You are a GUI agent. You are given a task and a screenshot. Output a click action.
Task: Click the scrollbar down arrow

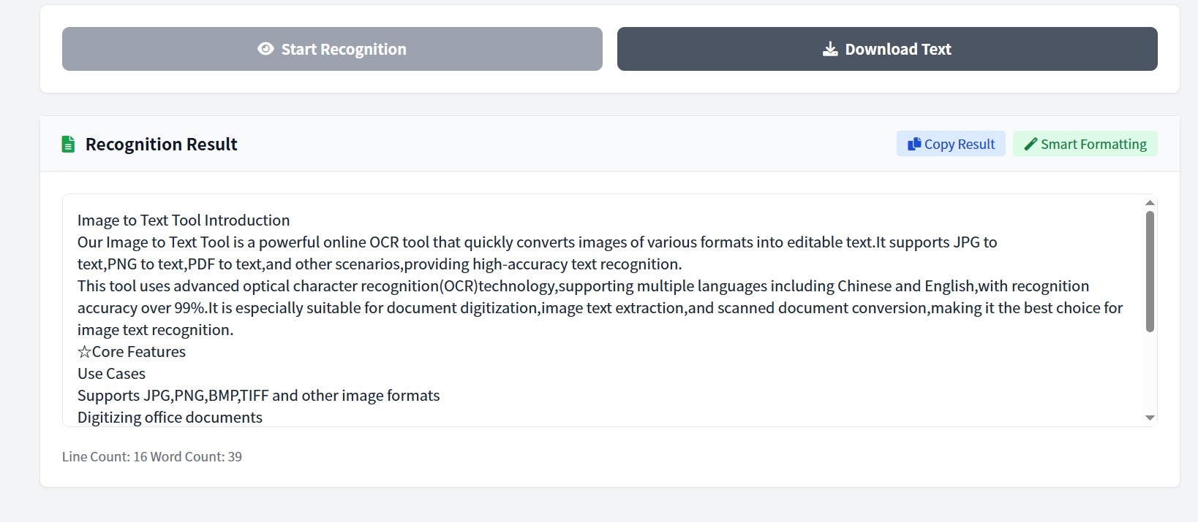pos(1149,418)
